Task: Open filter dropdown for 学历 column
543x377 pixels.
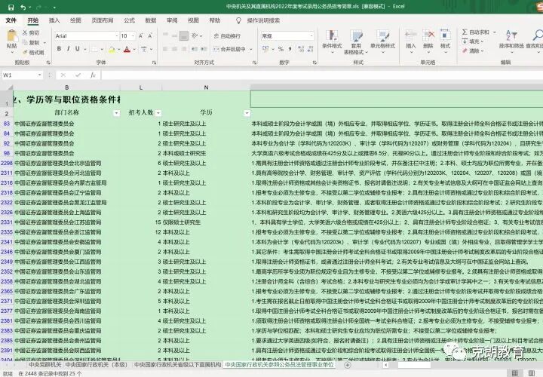Action: [247, 113]
